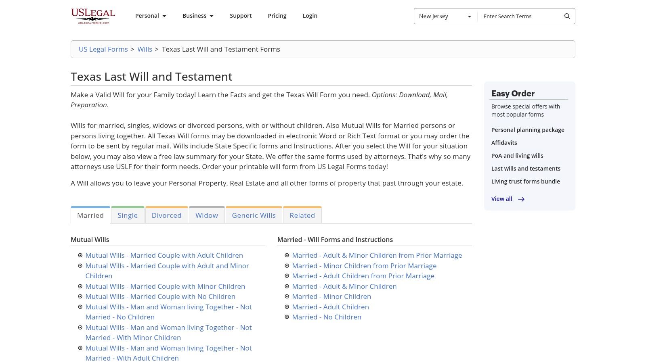Click the View all arrow icon
Viewport: 646px width, 363px height.
521,199
